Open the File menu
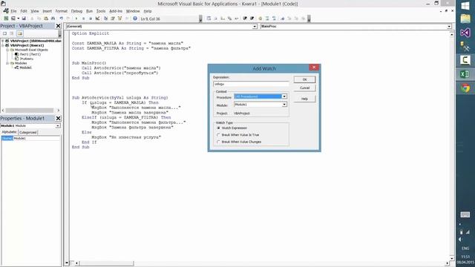 tap(13, 11)
